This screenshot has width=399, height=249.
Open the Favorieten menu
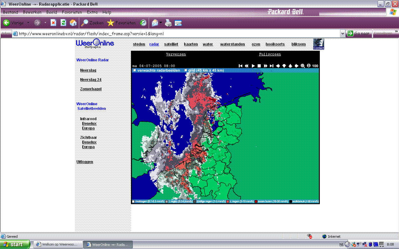click(72, 12)
